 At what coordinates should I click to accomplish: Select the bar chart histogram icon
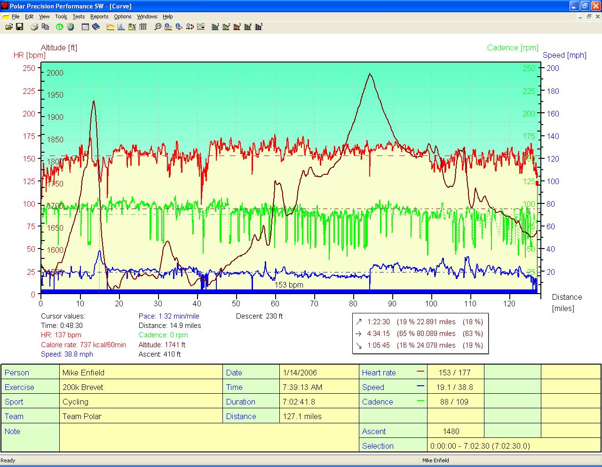[121, 27]
